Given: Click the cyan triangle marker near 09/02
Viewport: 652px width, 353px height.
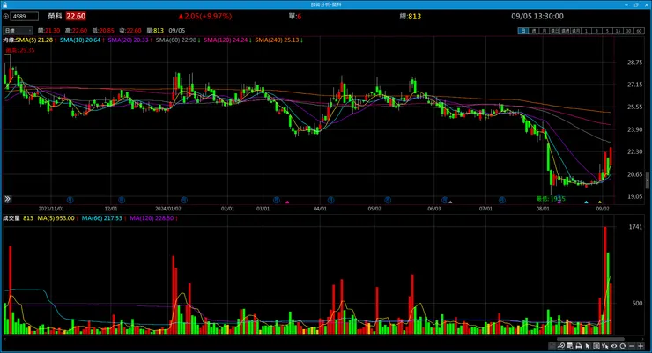Looking at the screenshot, I should (x=586, y=202).
